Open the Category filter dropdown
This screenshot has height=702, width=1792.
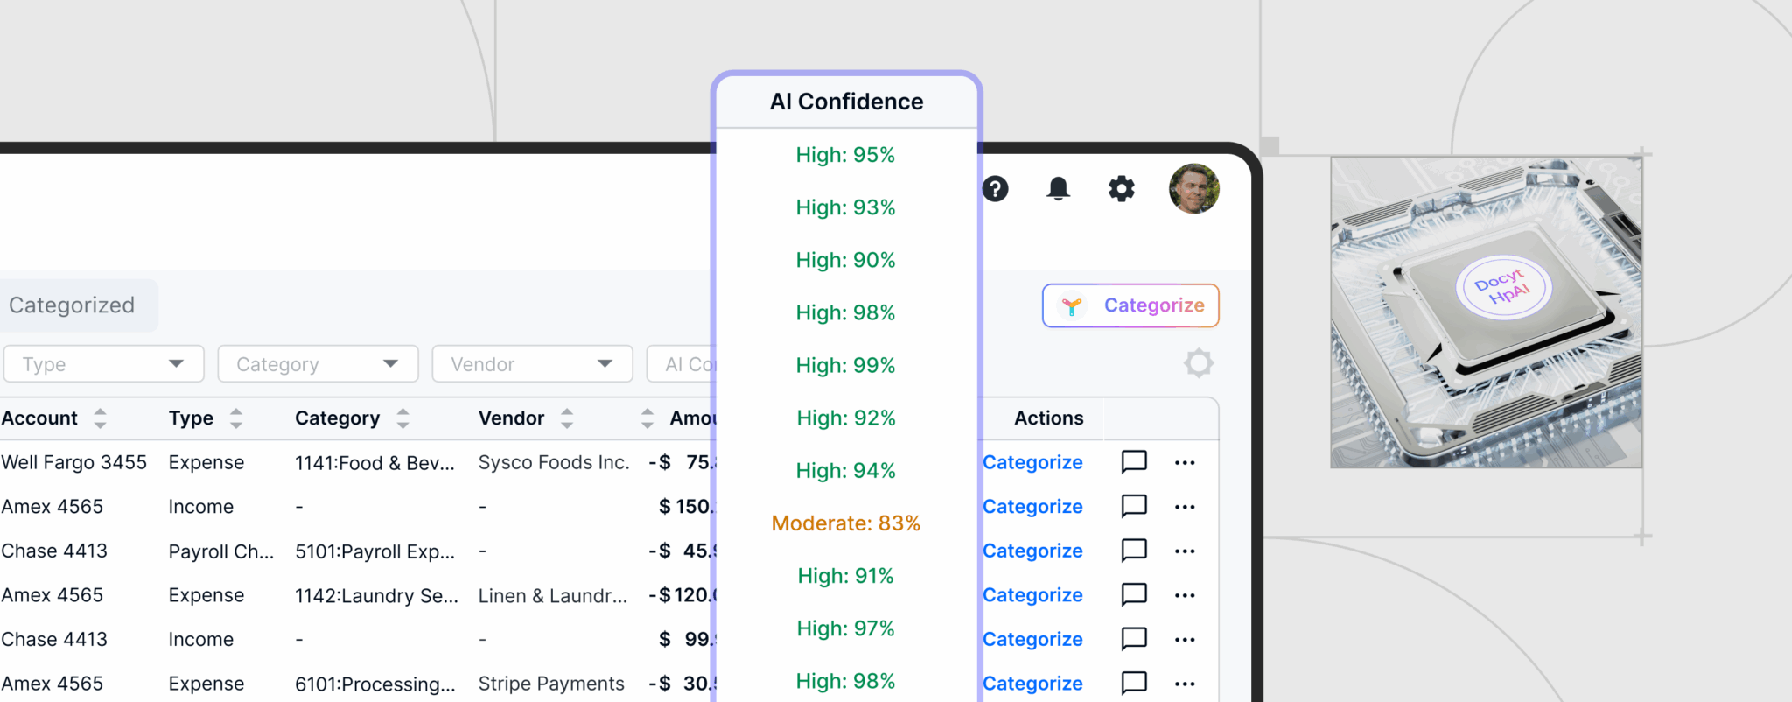pos(318,363)
